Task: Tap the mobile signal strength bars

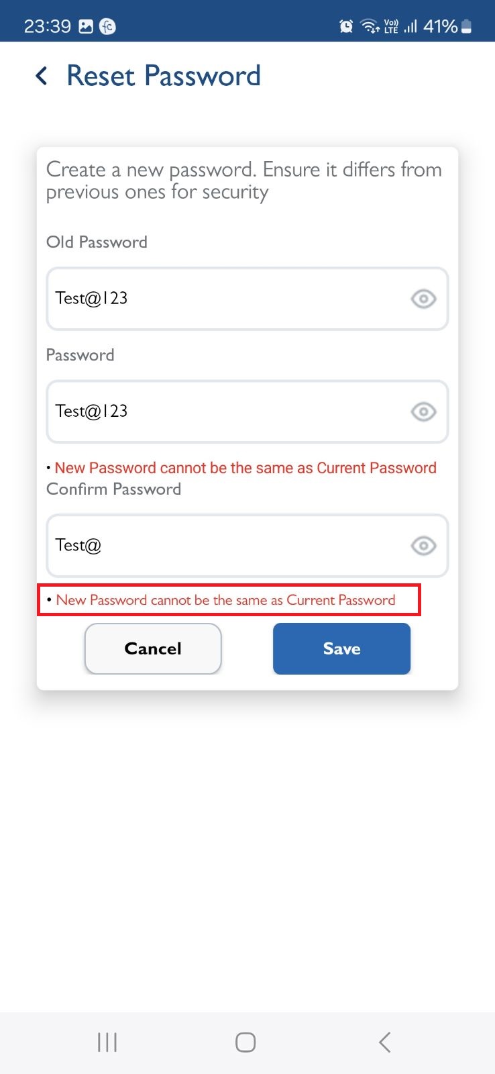Action: pyautogui.click(x=410, y=26)
